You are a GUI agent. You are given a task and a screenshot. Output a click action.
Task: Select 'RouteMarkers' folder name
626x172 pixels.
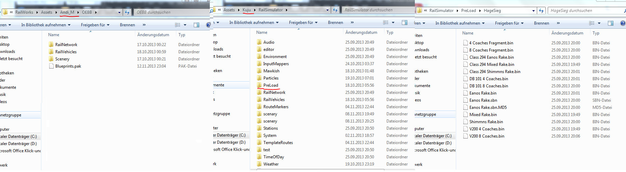pos(276,107)
